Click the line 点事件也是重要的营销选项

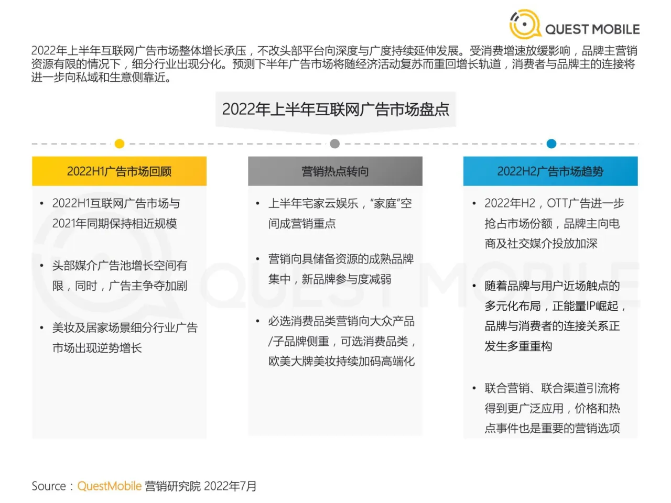(552, 429)
